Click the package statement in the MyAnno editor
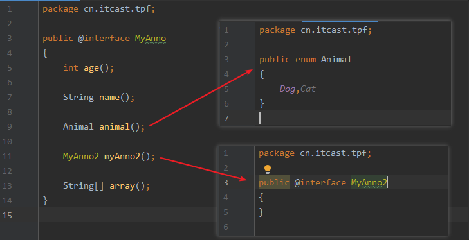469x240 pixels. tap(98, 9)
